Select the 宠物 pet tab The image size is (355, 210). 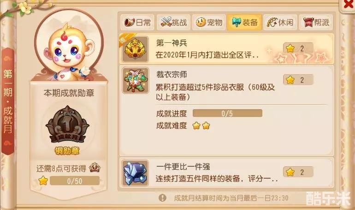209,22
